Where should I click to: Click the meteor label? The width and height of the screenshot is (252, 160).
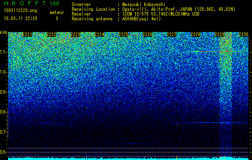57,12
